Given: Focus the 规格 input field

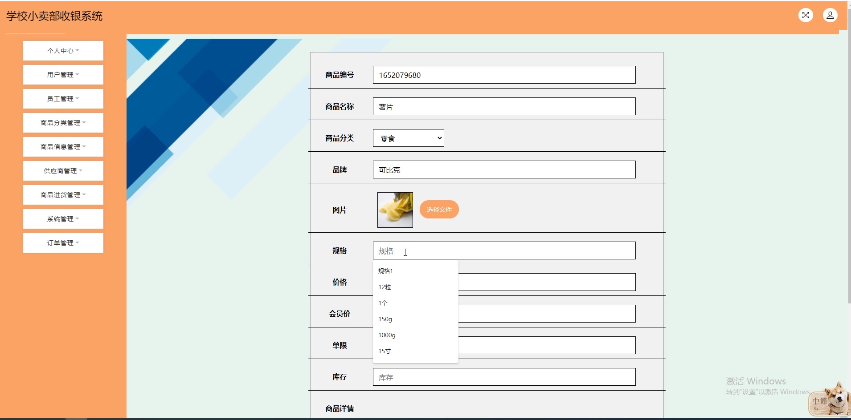Looking at the screenshot, I should (504, 250).
